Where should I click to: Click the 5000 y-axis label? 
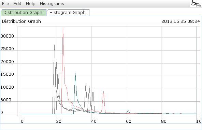click(6, 100)
